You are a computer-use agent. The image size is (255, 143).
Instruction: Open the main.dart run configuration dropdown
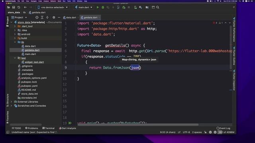(84, 7)
